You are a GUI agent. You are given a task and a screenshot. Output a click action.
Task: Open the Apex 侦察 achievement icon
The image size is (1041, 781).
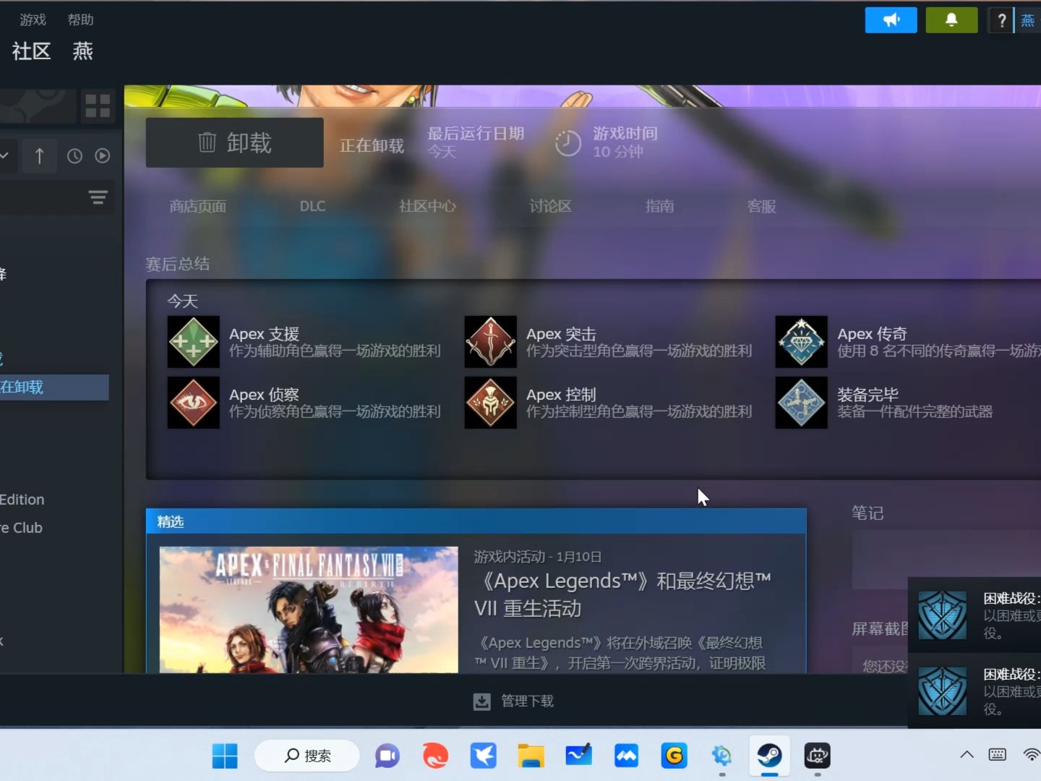(x=194, y=402)
